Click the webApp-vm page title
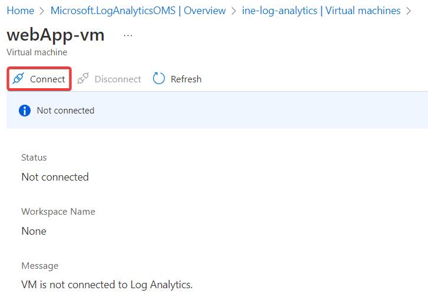 click(55, 35)
